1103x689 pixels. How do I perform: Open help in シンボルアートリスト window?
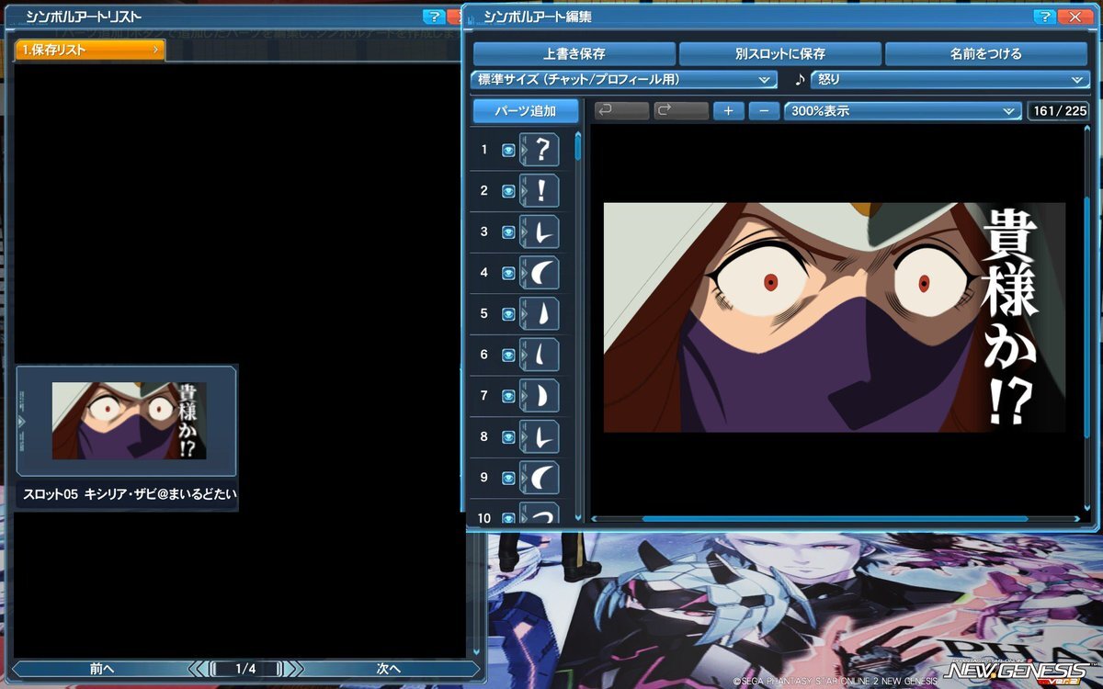434,17
